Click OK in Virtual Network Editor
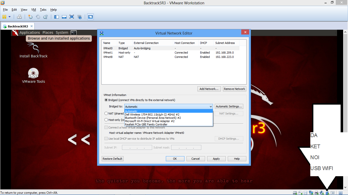 (x=175, y=159)
